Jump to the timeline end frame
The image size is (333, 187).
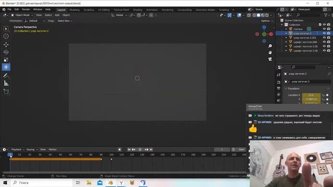(x=151, y=150)
